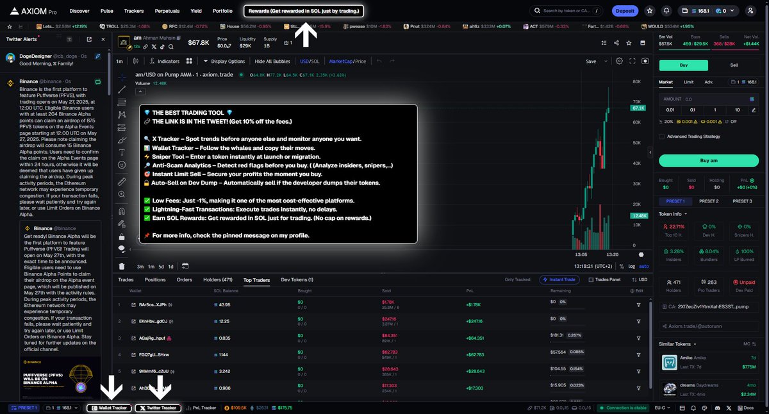
Task: Enter chart fullscreen mode
Action: (x=632, y=61)
